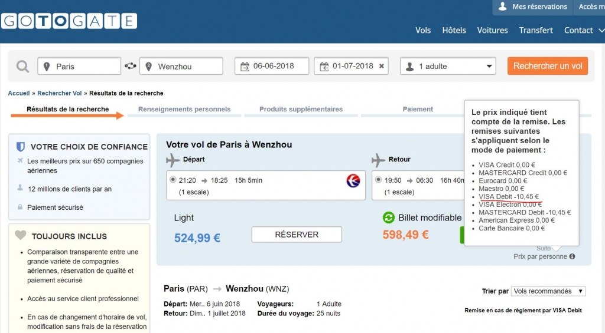Click the Rechercher Vol breadcrumb link
This screenshot has width=605, height=333.
click(x=60, y=93)
